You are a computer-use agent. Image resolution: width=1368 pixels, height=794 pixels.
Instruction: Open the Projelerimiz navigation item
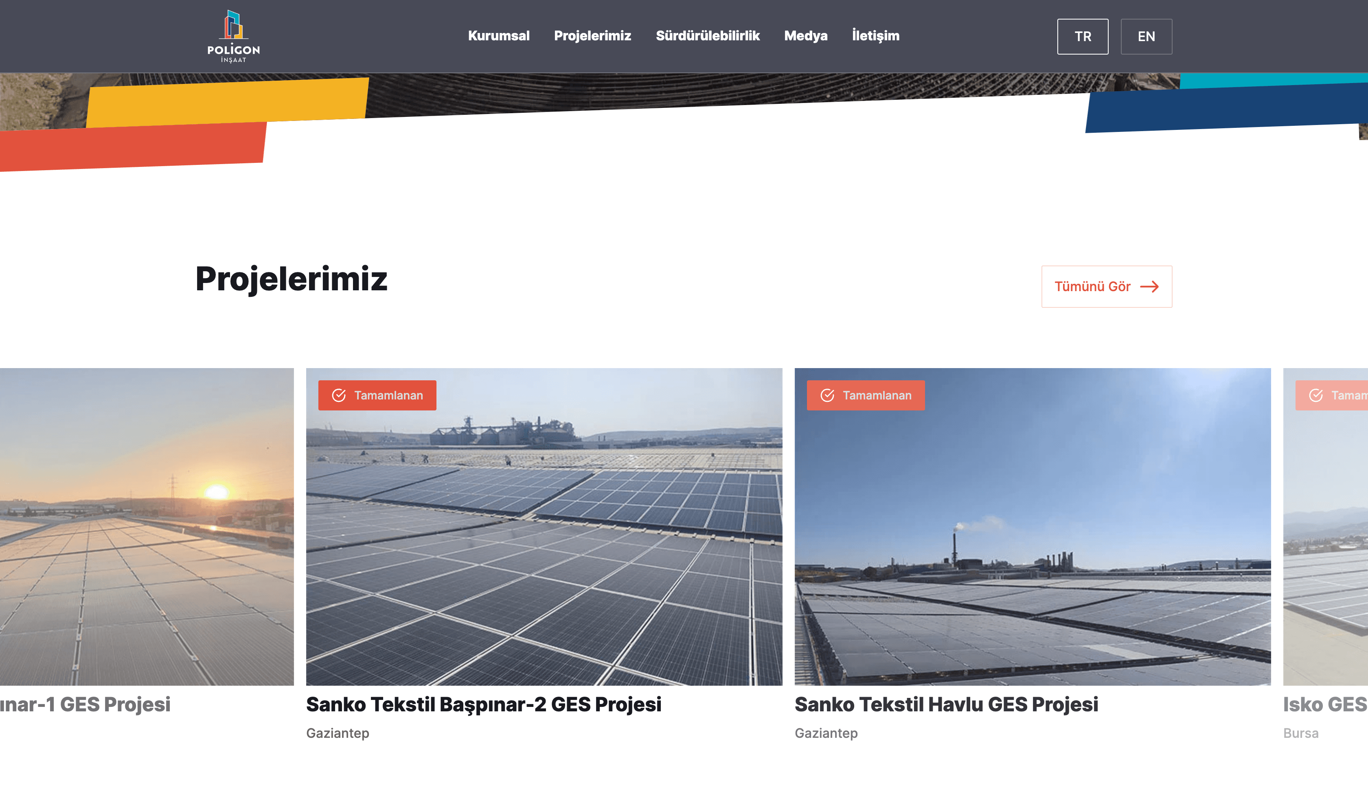[x=592, y=36]
